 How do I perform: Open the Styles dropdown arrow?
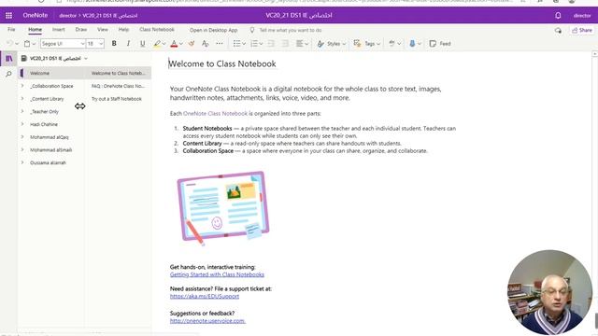[x=344, y=44]
